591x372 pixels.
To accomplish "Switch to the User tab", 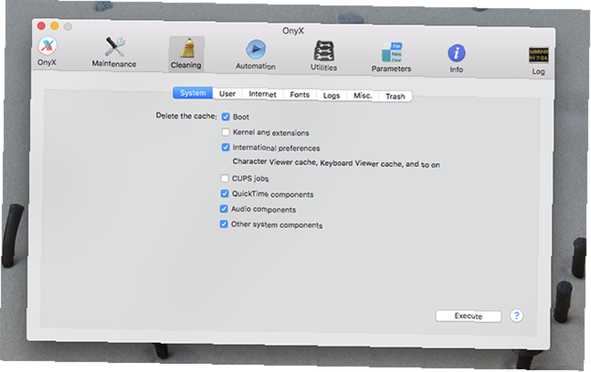I will [228, 94].
